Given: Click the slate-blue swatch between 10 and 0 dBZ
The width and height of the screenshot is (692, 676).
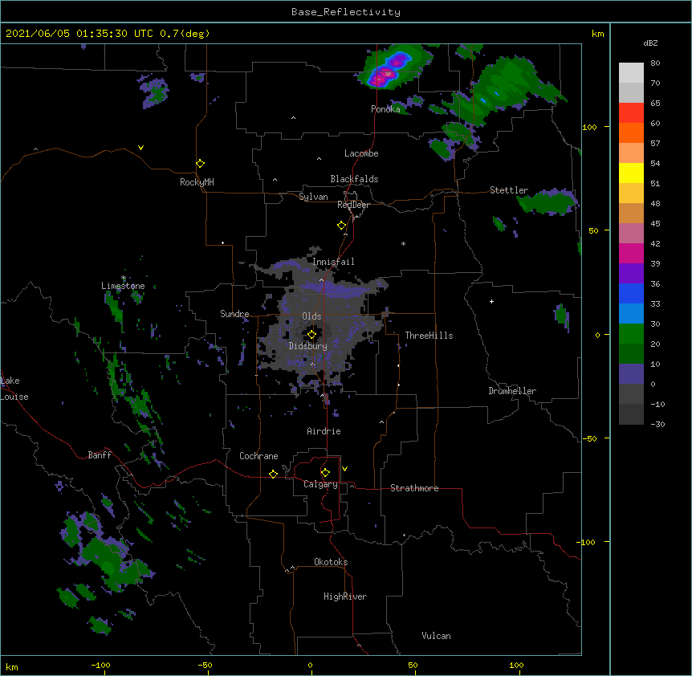Looking at the screenshot, I should point(631,374).
